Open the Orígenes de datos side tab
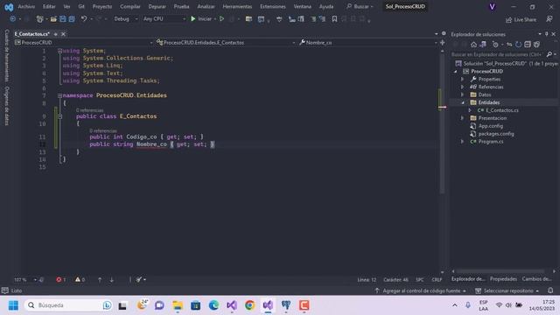The image size is (560, 315). (x=7, y=106)
